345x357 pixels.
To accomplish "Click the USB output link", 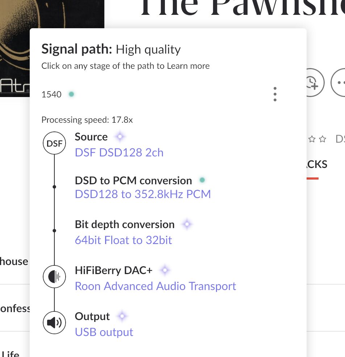I will 104,332.
